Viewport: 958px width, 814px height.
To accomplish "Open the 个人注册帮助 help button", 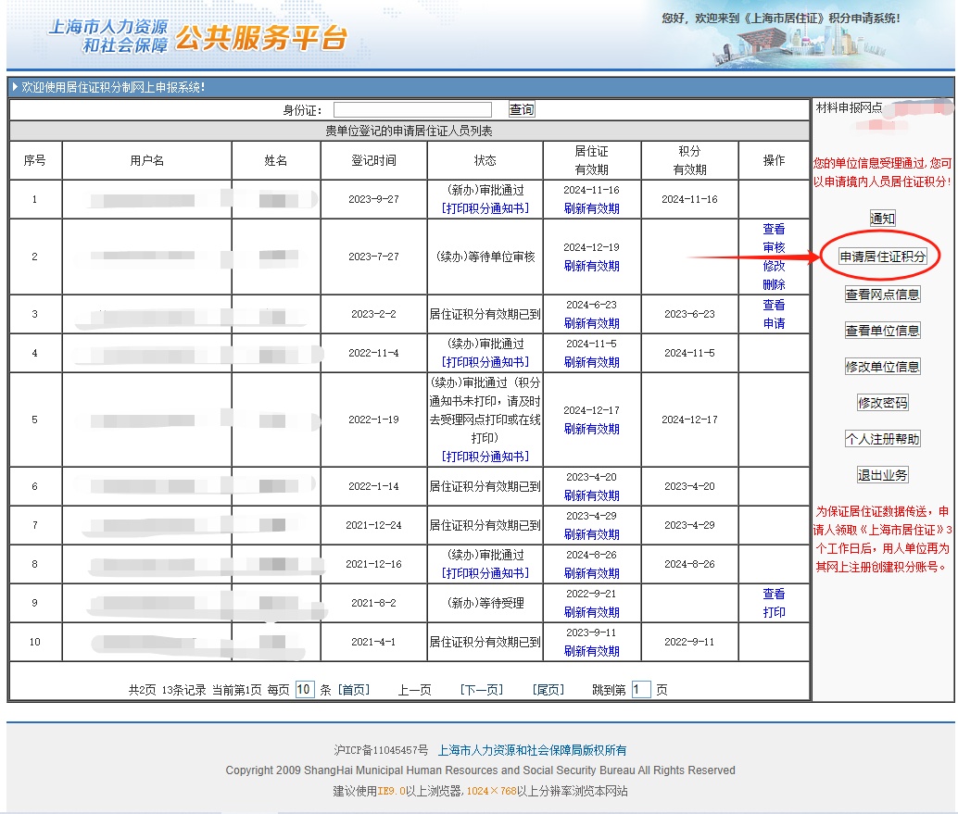I will pos(882,439).
